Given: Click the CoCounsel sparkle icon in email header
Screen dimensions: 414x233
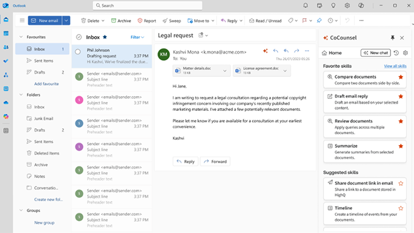Looking at the screenshot, I should [x=265, y=51].
